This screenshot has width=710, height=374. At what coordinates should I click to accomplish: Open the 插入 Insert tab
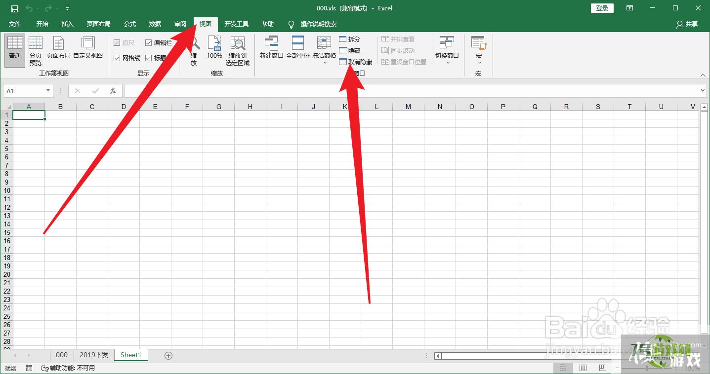(68, 24)
